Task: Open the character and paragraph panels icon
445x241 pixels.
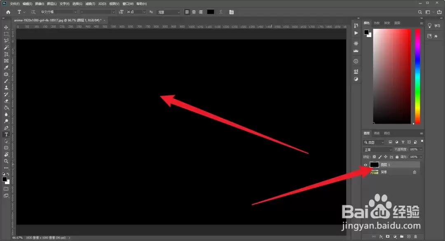Action: coord(232,12)
